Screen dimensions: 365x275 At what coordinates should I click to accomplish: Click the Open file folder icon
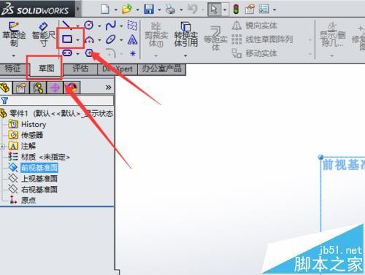tap(127, 9)
